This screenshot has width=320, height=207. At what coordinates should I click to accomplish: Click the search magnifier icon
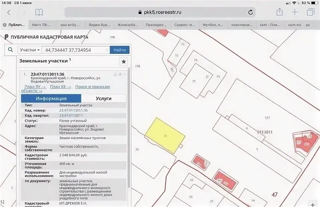(x=10, y=50)
